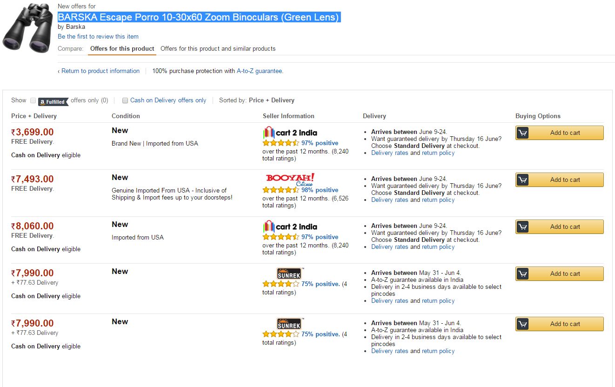Open SUNREK logo in first ₹7,990.00 row
The image size is (615, 387).
[289, 273]
